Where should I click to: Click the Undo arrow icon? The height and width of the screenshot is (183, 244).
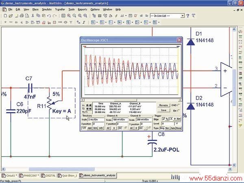pyautogui.click(x=49, y=16)
